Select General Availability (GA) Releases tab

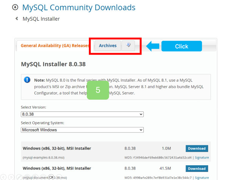point(55,46)
